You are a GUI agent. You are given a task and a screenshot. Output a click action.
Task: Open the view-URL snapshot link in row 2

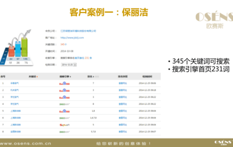click(123, 90)
